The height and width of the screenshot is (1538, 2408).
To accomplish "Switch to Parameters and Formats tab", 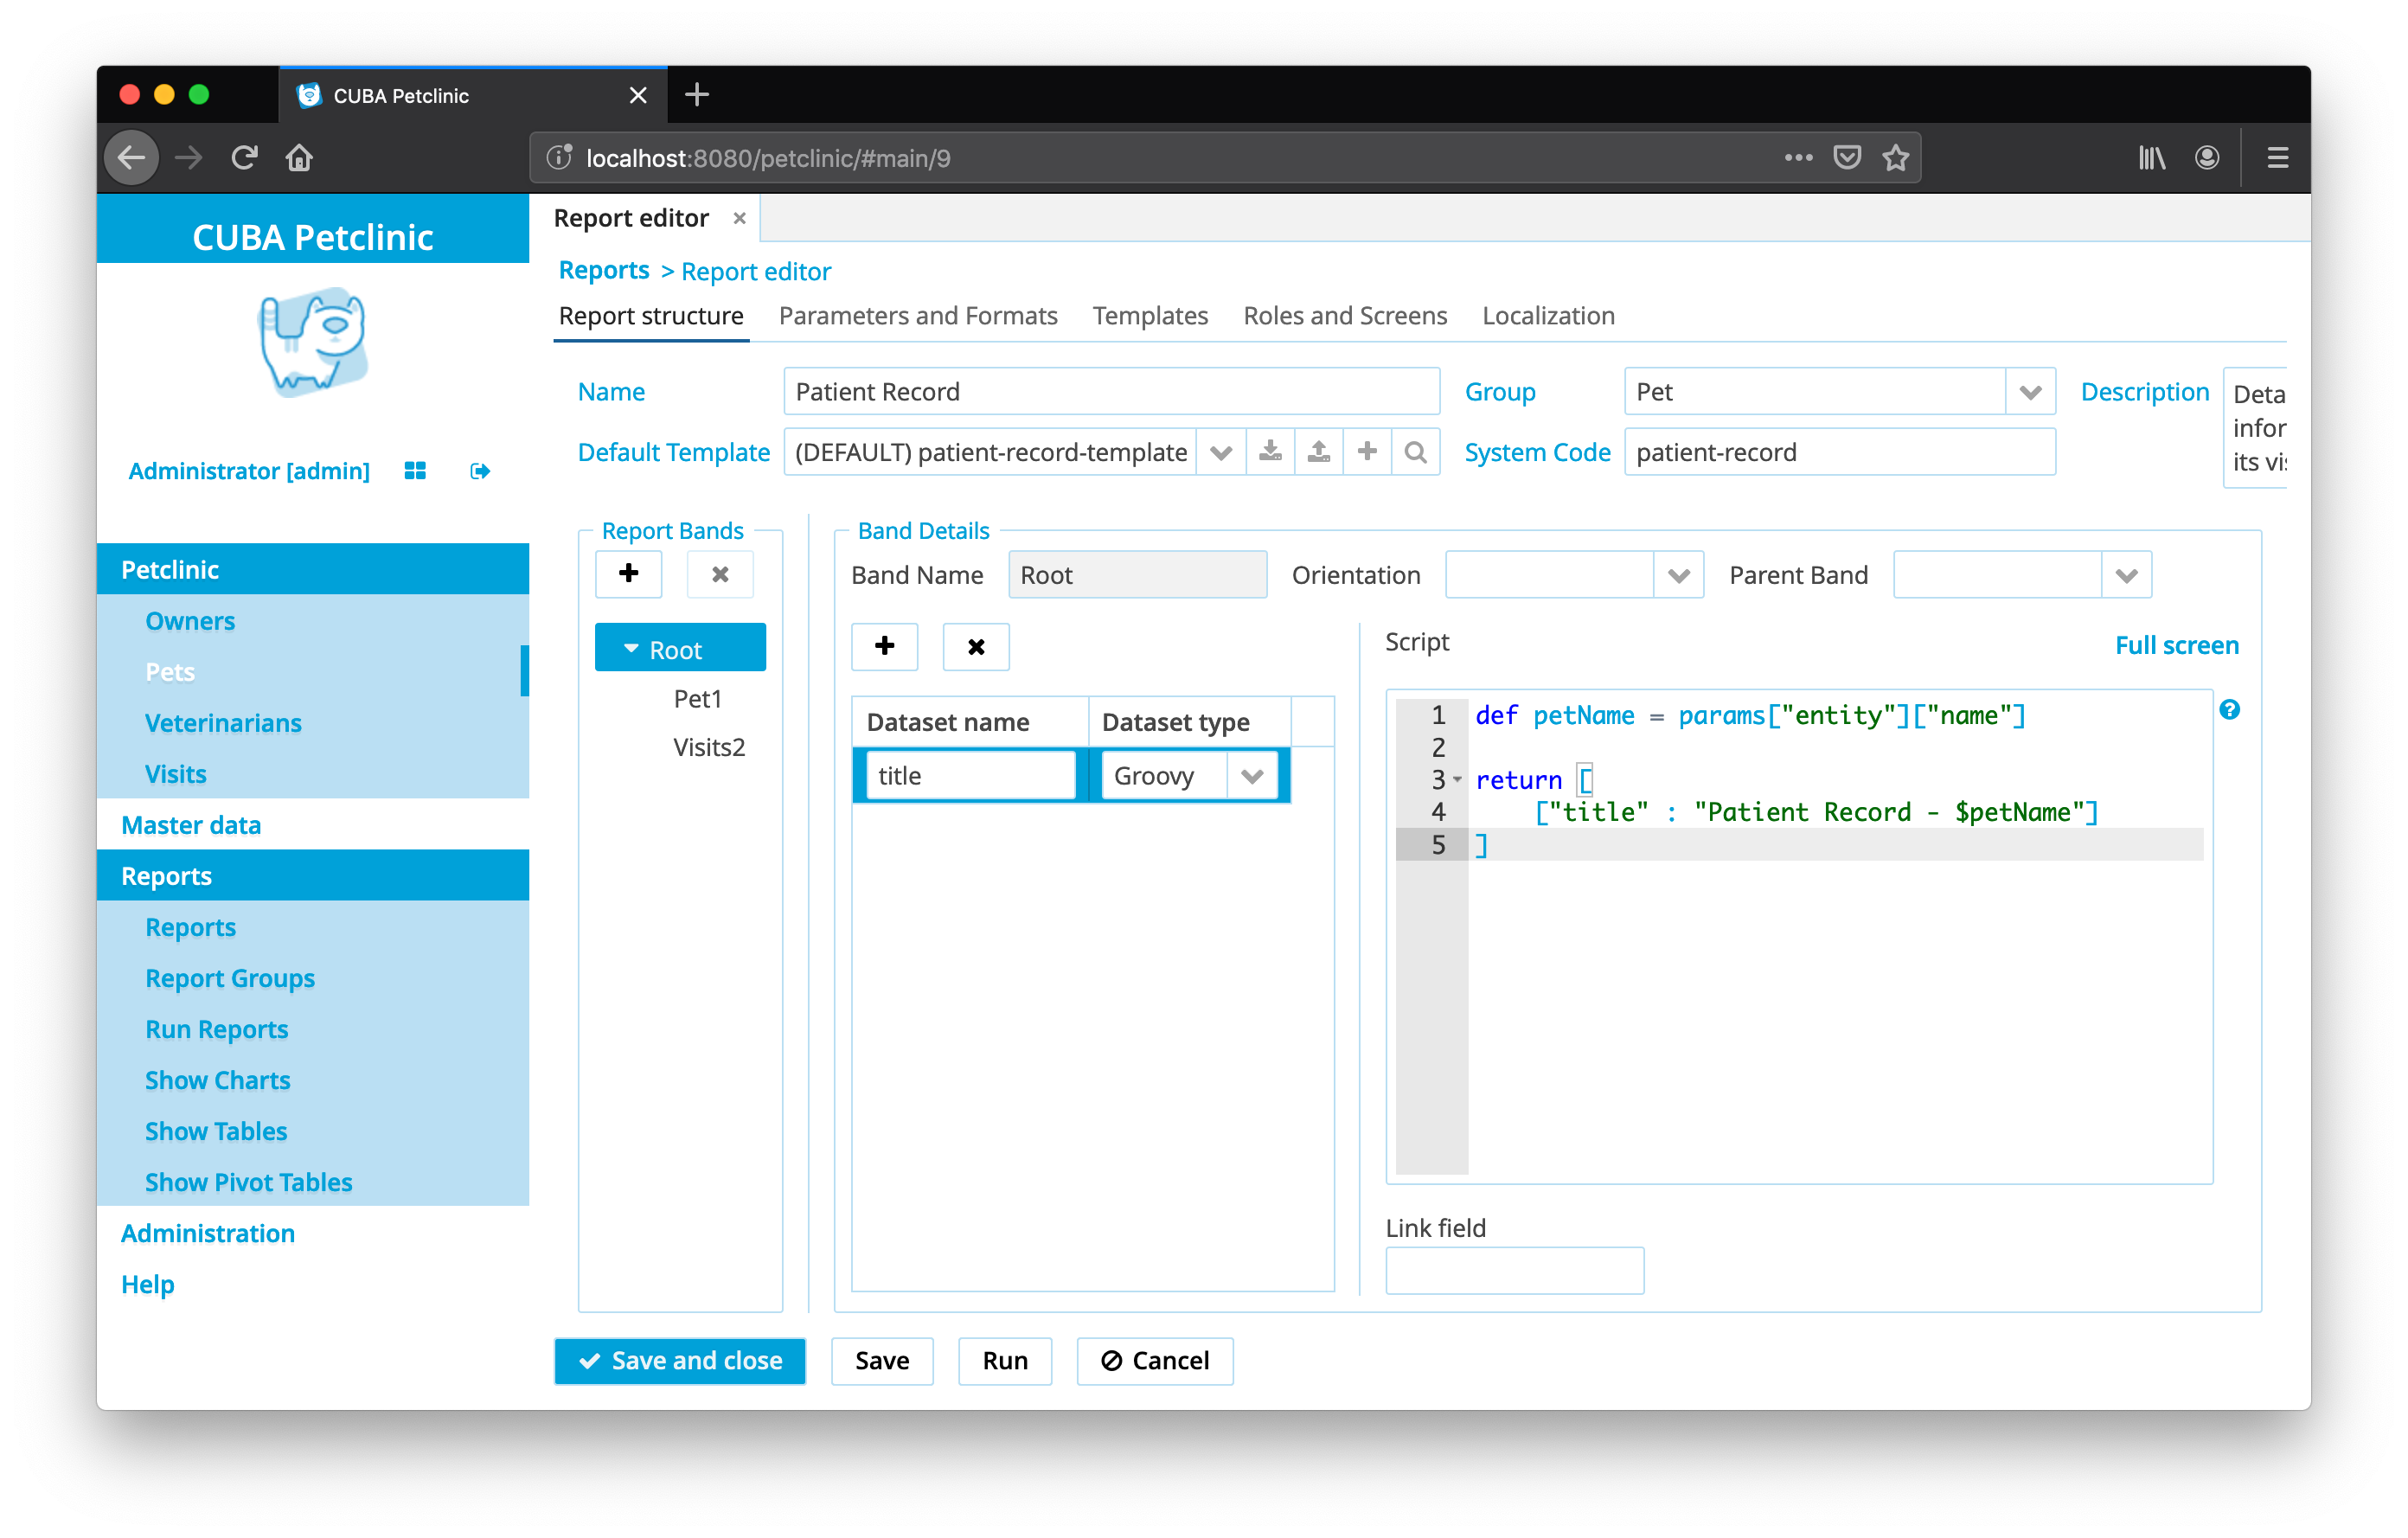I will click(x=917, y=316).
